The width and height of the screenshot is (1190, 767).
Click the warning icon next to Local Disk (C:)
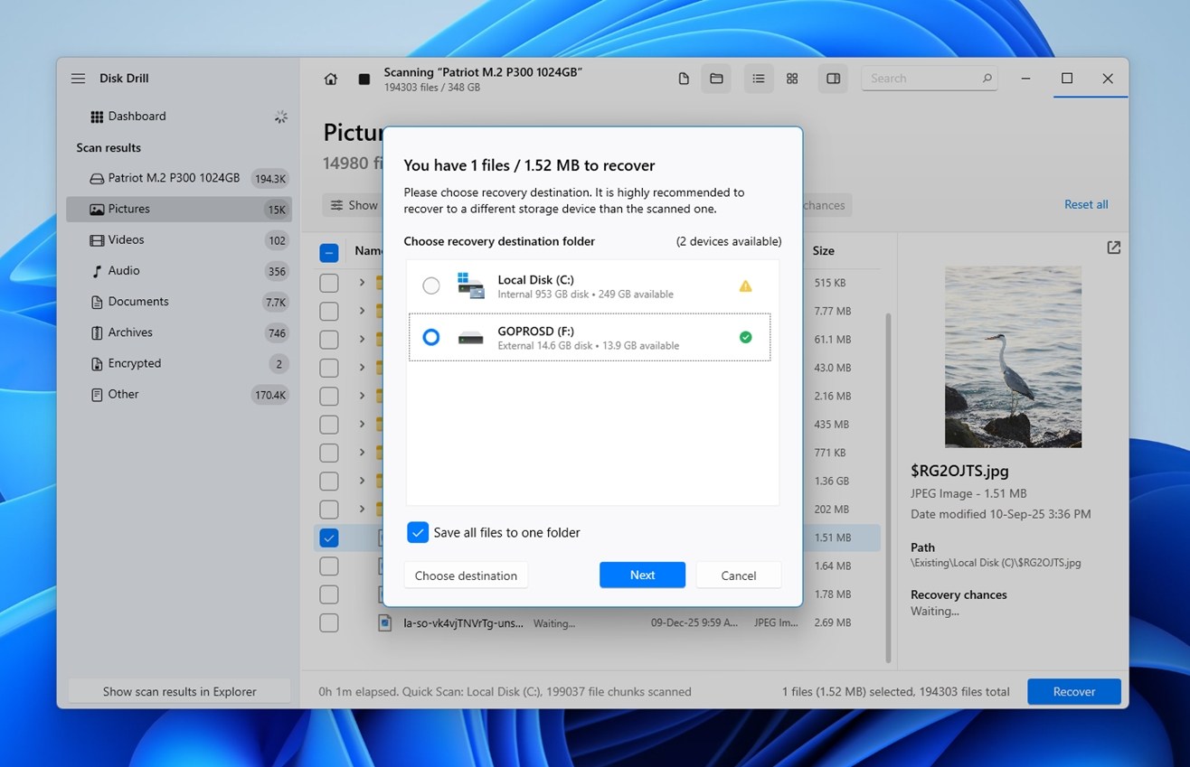click(x=745, y=285)
